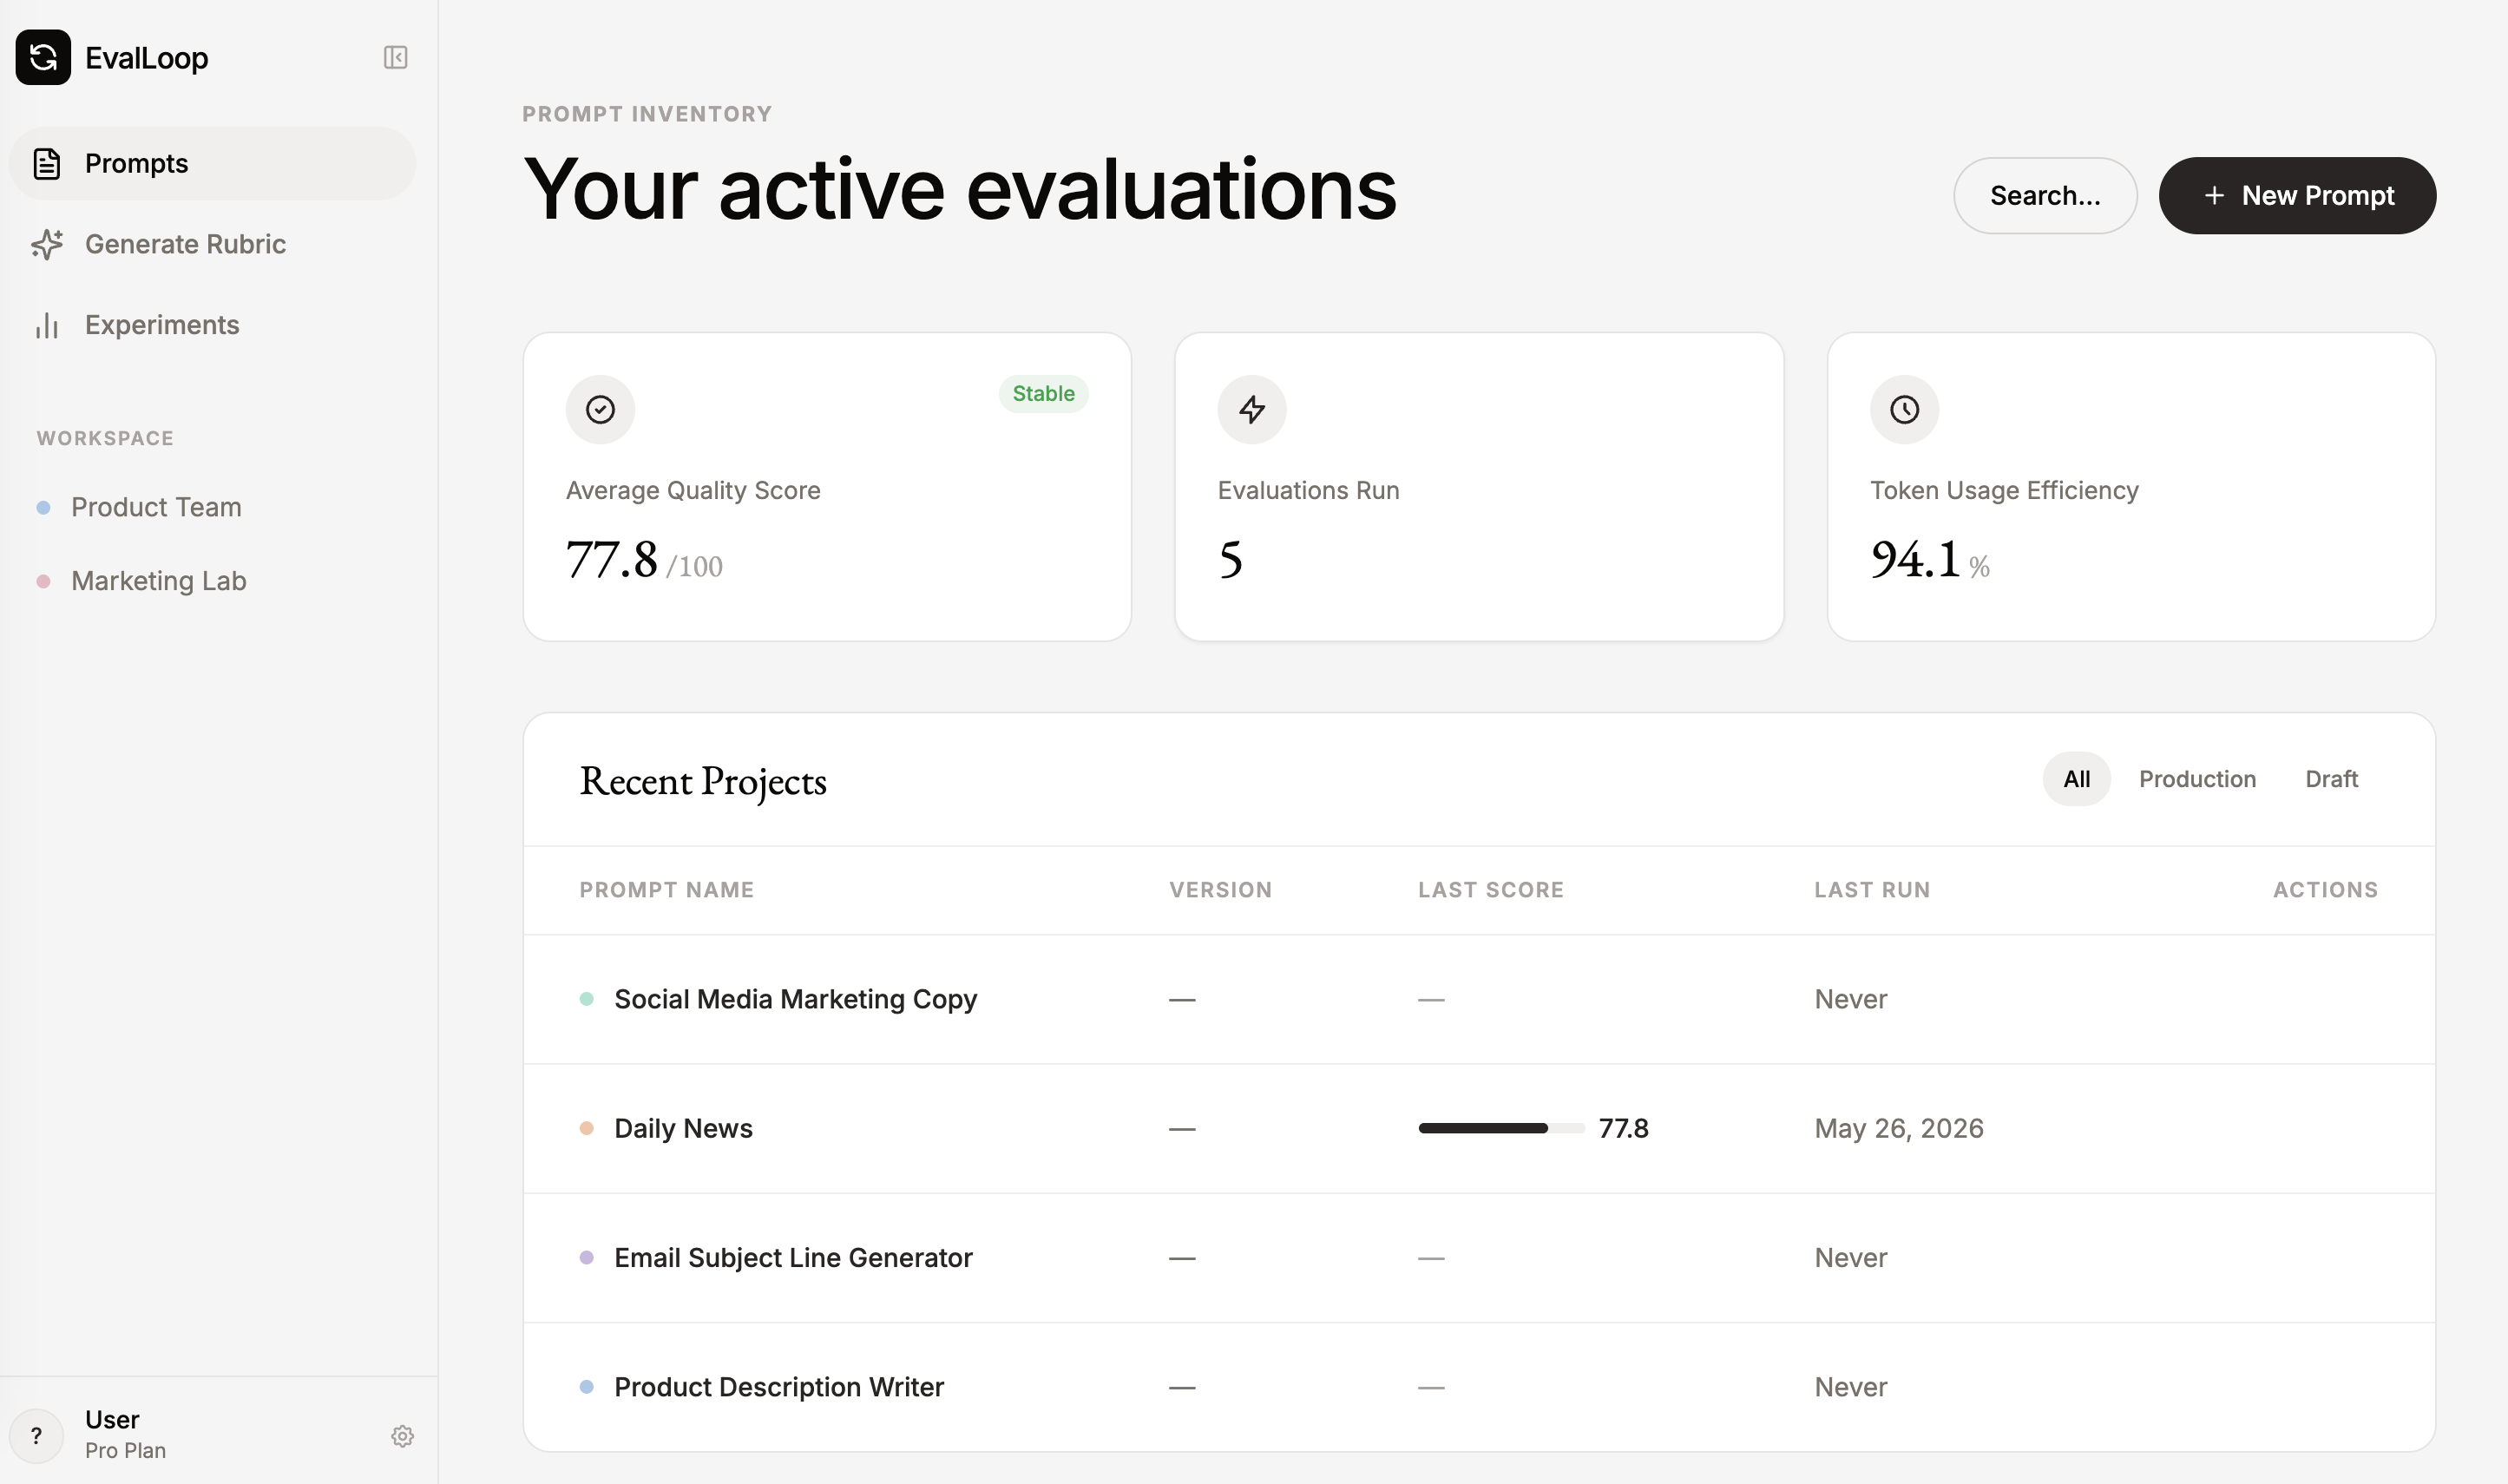Click the Search field
Image resolution: width=2508 pixels, height=1484 pixels.
click(2045, 196)
